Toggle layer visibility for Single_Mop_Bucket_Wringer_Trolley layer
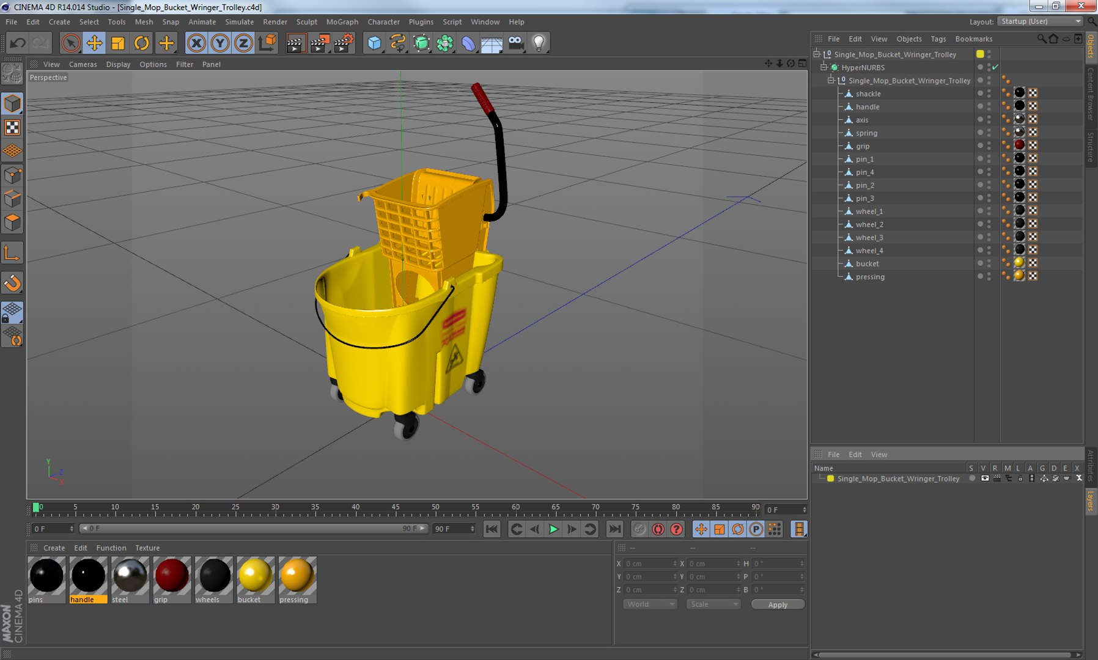Viewport: 1098px width, 660px height. (984, 479)
